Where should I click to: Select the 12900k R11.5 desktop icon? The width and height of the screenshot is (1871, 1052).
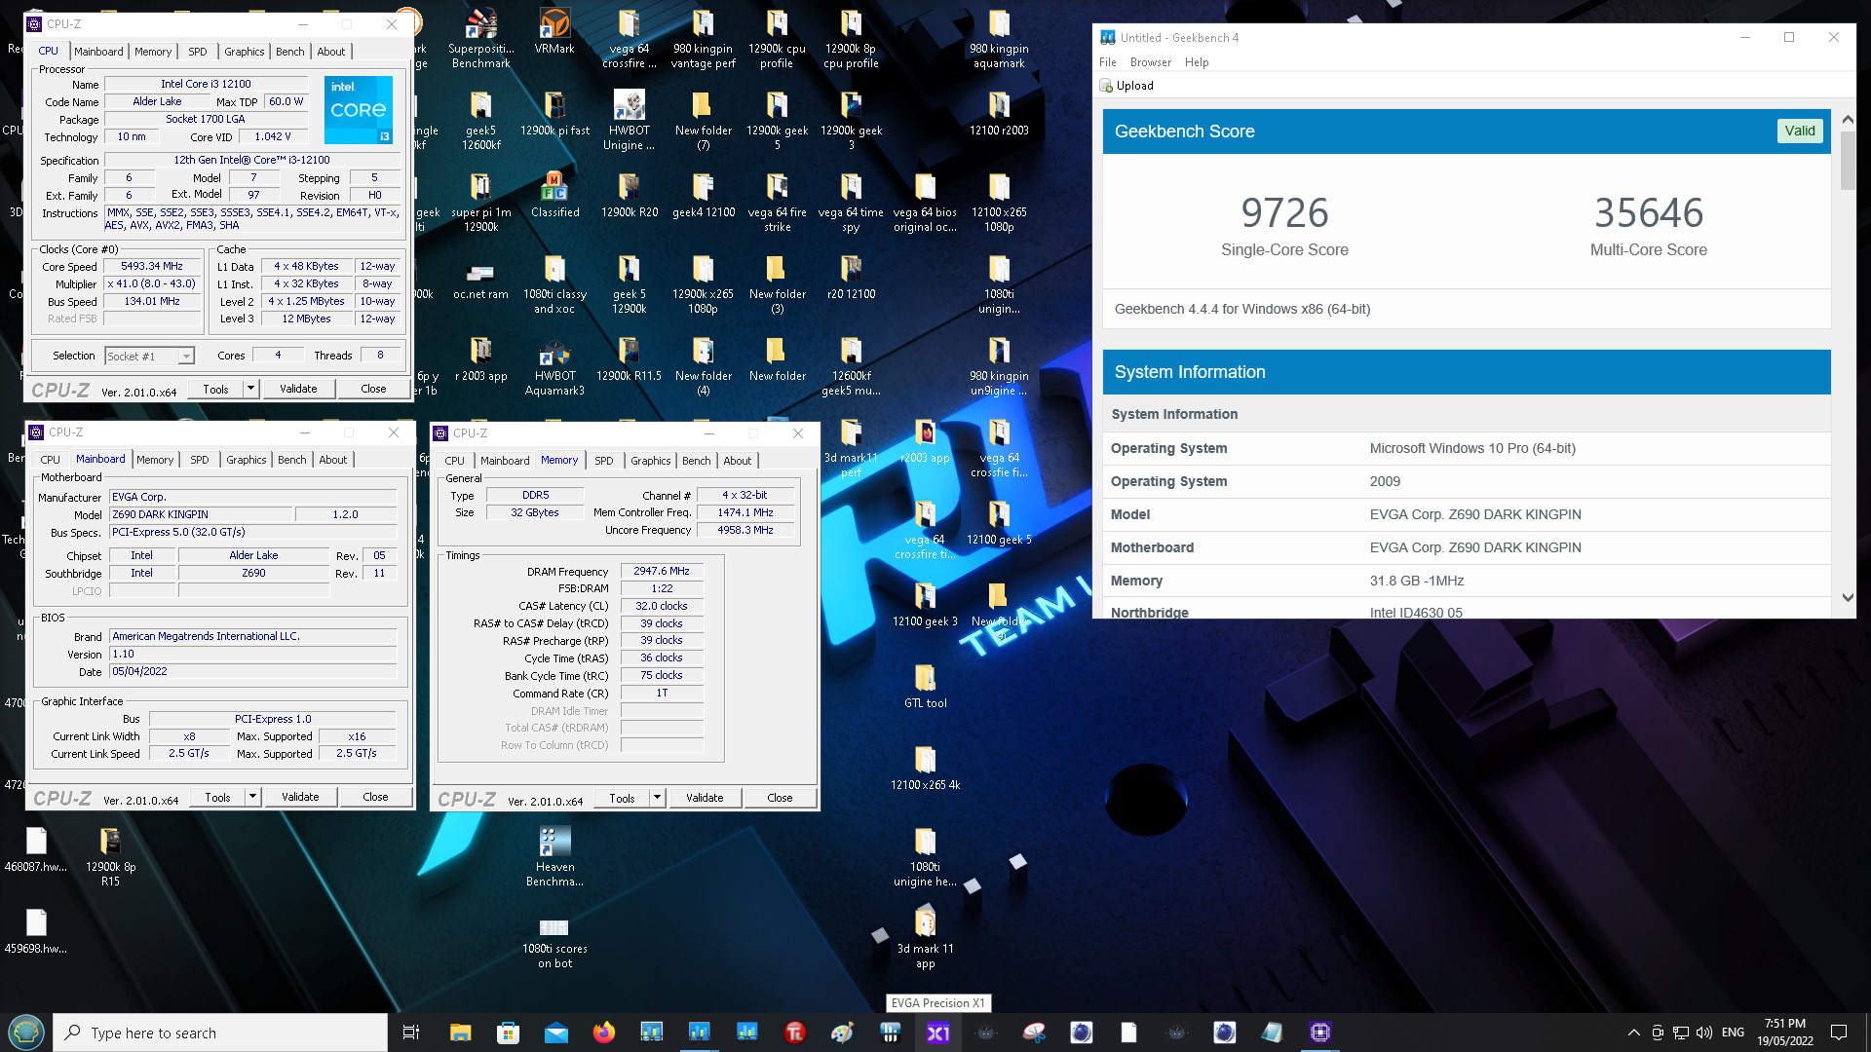tap(629, 358)
